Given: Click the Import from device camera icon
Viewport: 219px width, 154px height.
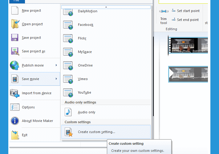Looking at the screenshot, I should tap(14, 93).
